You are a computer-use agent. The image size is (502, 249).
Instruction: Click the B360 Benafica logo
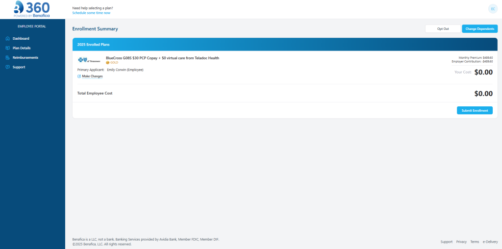pos(32,9)
